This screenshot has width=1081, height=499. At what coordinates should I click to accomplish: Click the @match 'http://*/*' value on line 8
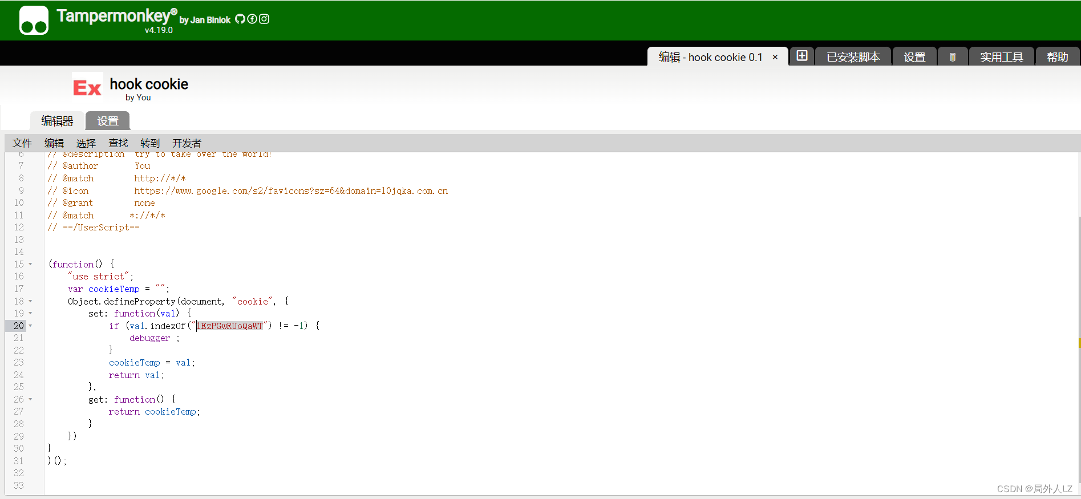(160, 178)
